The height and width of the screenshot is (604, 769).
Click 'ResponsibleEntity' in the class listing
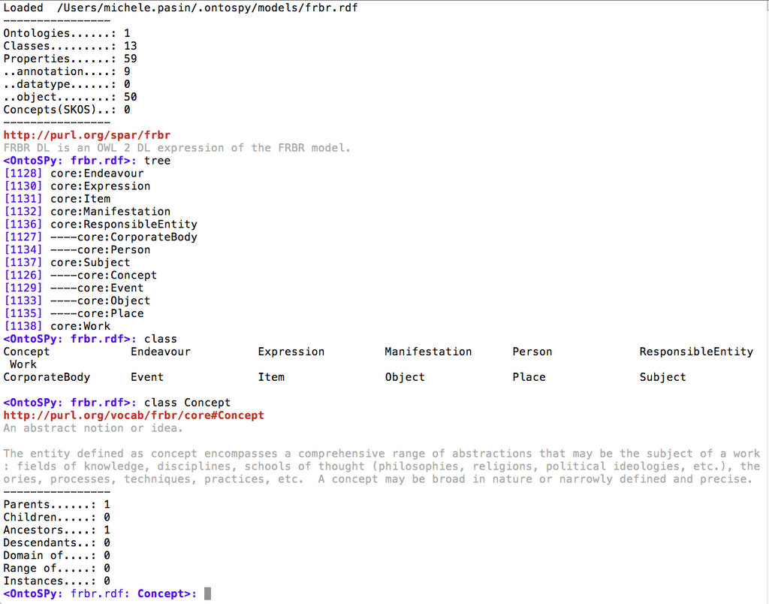coord(696,352)
